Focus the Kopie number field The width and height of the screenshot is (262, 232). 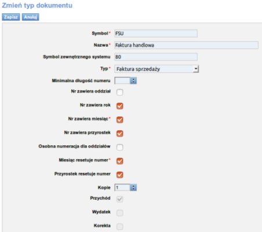[122, 187]
